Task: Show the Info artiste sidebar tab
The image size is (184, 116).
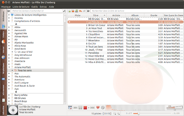Action: (3, 110)
